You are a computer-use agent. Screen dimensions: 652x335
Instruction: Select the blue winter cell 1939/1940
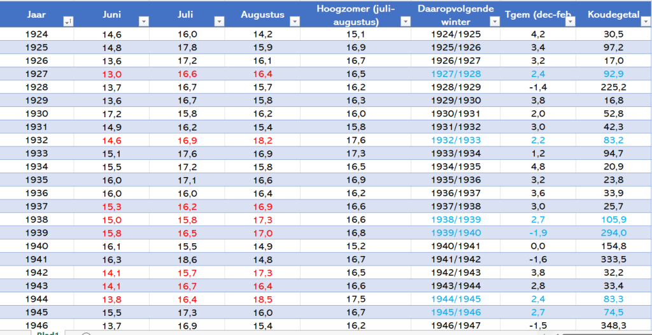point(455,232)
